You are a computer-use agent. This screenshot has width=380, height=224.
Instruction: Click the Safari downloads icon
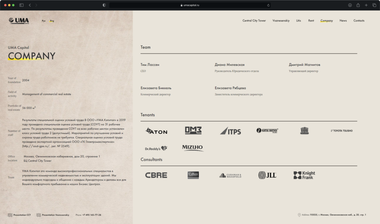(x=350, y=5)
